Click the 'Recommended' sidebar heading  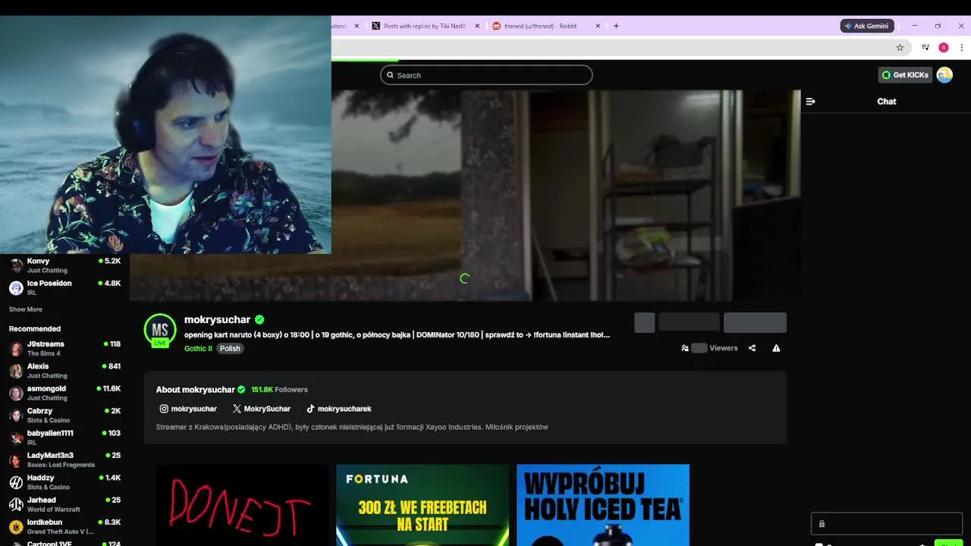[x=35, y=329]
